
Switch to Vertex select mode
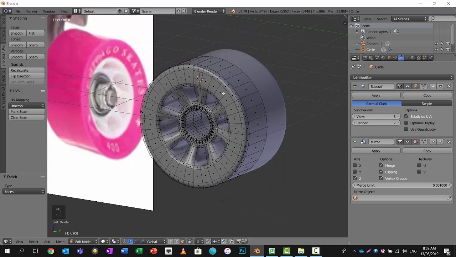(171, 242)
